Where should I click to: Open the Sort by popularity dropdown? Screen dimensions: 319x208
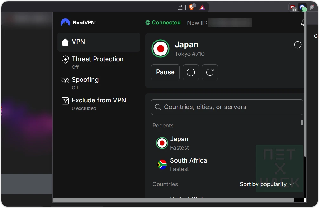point(267,184)
